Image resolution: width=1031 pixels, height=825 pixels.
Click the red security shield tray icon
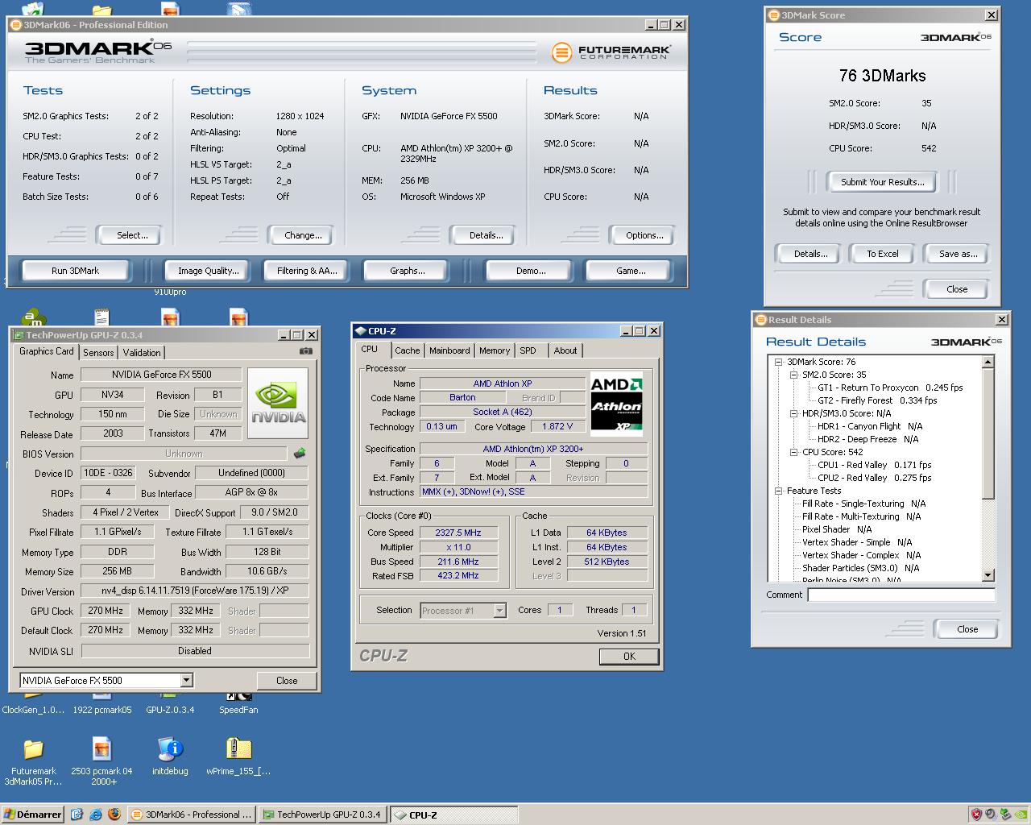(976, 815)
